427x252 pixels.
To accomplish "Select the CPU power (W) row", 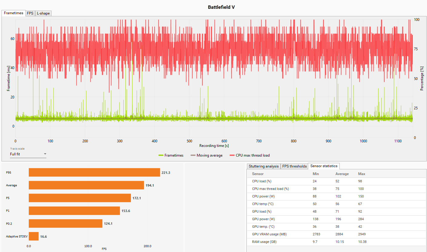I will click(x=336, y=197).
